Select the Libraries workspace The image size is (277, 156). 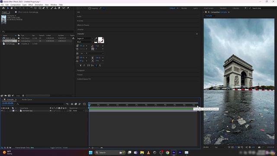235,8
